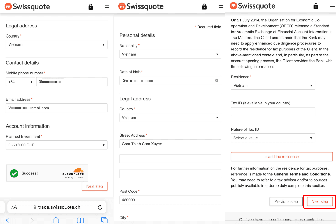
Task: Open the Cloudflare Terms link
Action: coord(80,178)
